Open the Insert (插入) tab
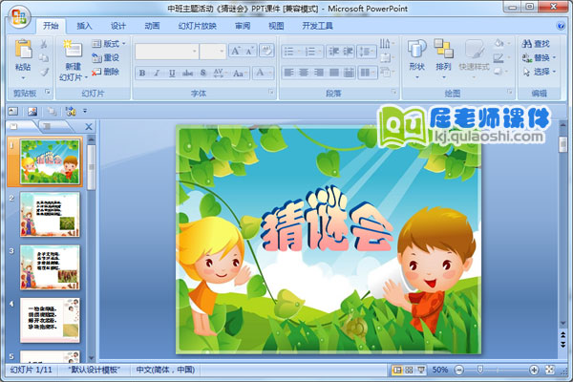This screenshot has height=382, width=573. pyautogui.click(x=85, y=26)
